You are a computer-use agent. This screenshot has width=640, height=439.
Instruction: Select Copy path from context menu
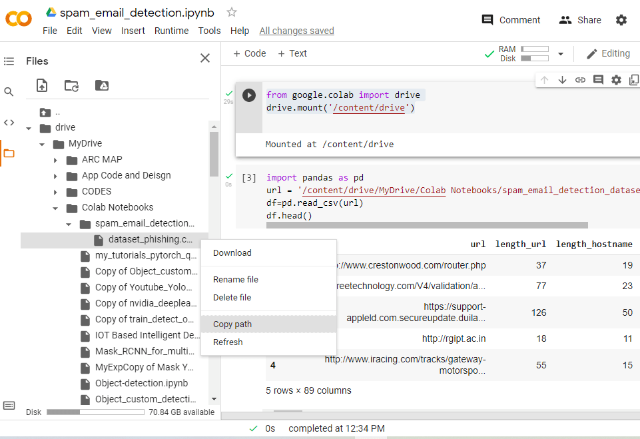(x=232, y=324)
